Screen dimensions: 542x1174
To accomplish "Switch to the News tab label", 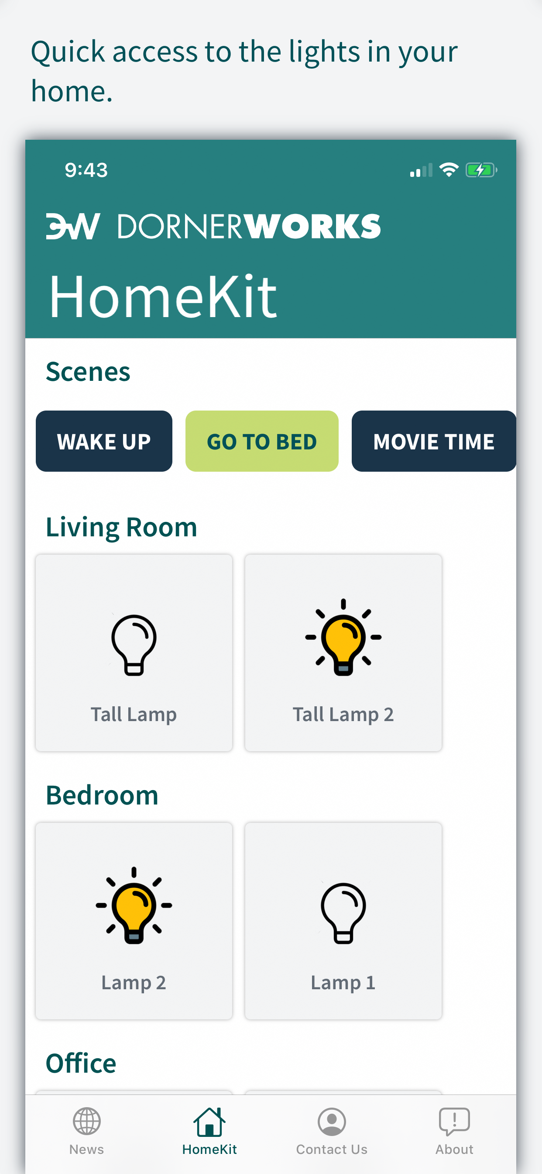I will (86, 1150).
